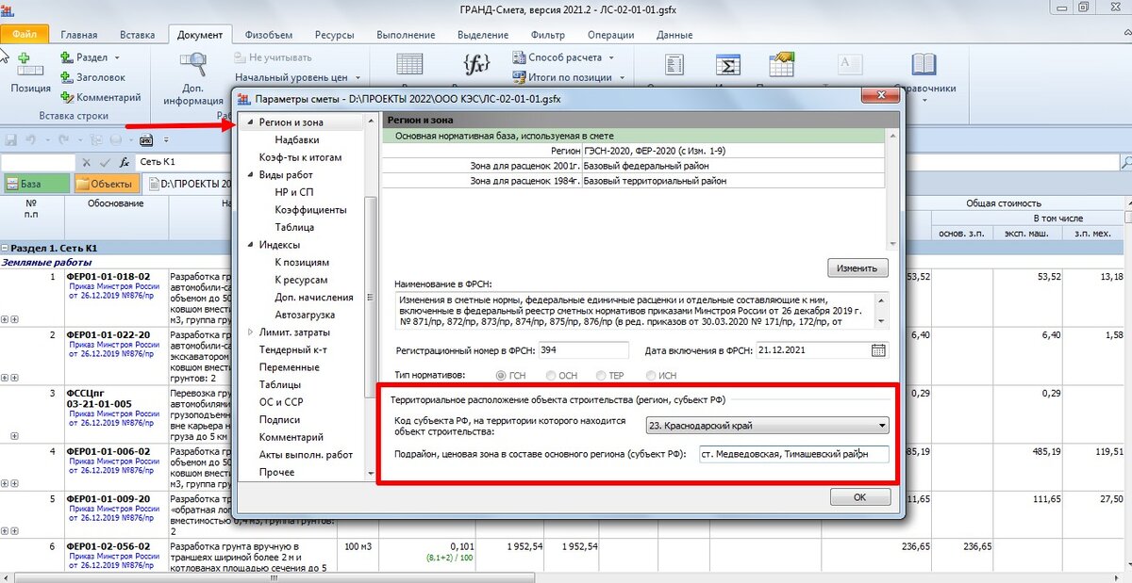Open the Файл menu tab
The width and height of the screenshot is (1132, 583).
click(x=25, y=35)
